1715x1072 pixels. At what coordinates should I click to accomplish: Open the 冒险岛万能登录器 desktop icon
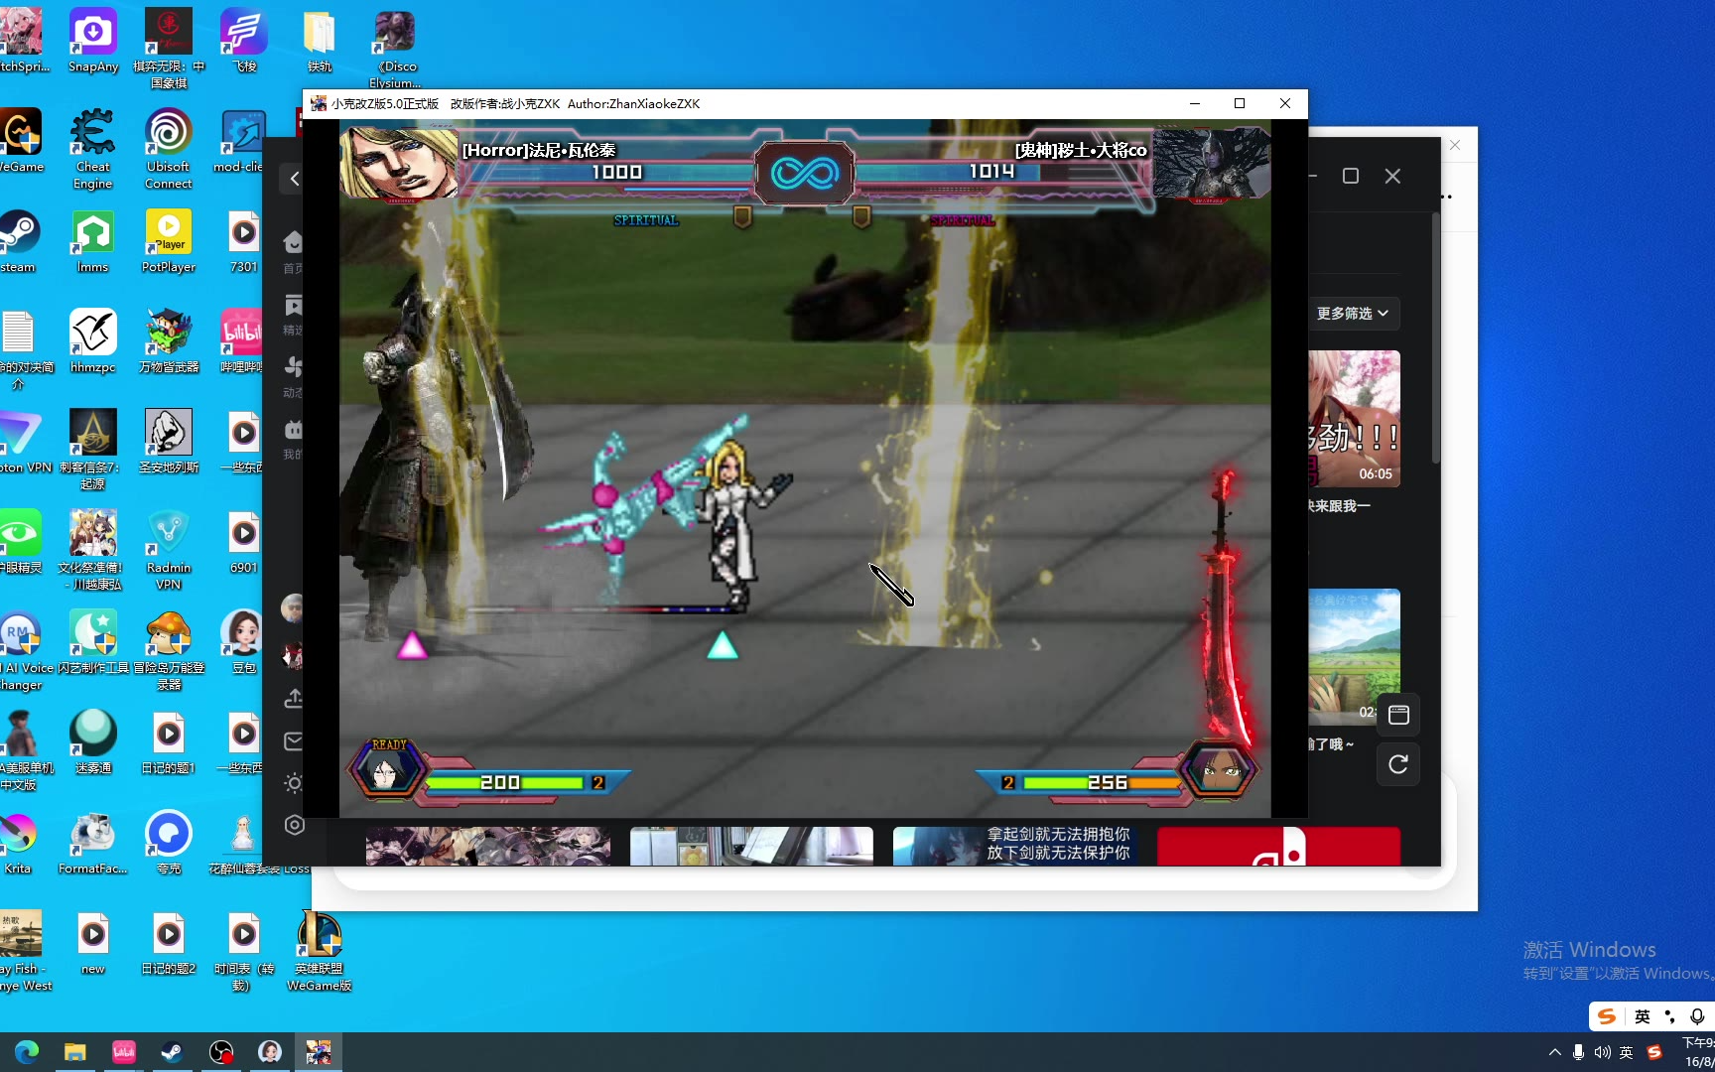[169, 650]
